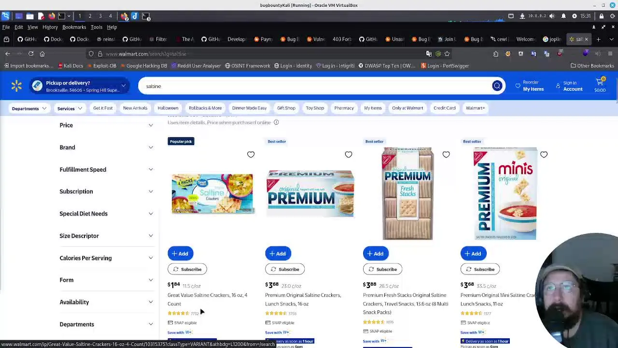This screenshot has width=618, height=348.
Task: Expand the Price filter
Action: pos(106,125)
